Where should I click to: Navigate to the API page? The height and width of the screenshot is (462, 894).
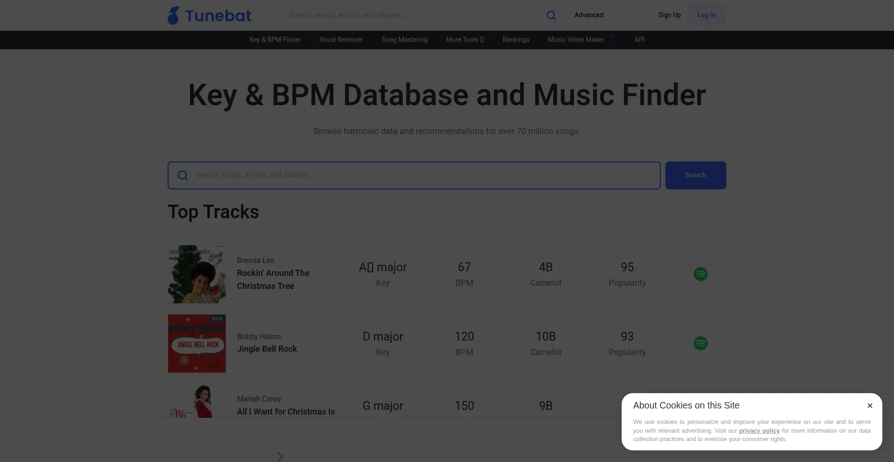pos(639,40)
